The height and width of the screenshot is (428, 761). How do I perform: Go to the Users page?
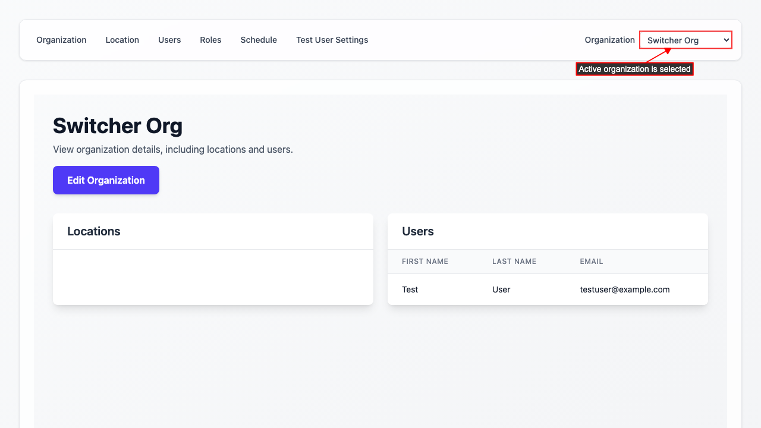pos(169,40)
